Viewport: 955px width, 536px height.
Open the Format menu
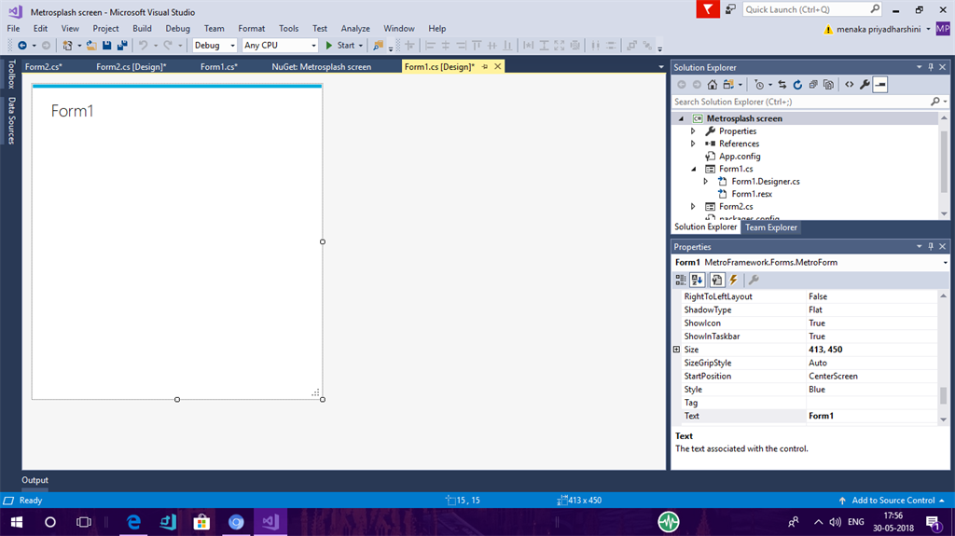tap(252, 29)
